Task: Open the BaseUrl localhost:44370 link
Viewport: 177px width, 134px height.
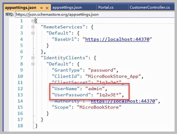Action: (x=117, y=39)
